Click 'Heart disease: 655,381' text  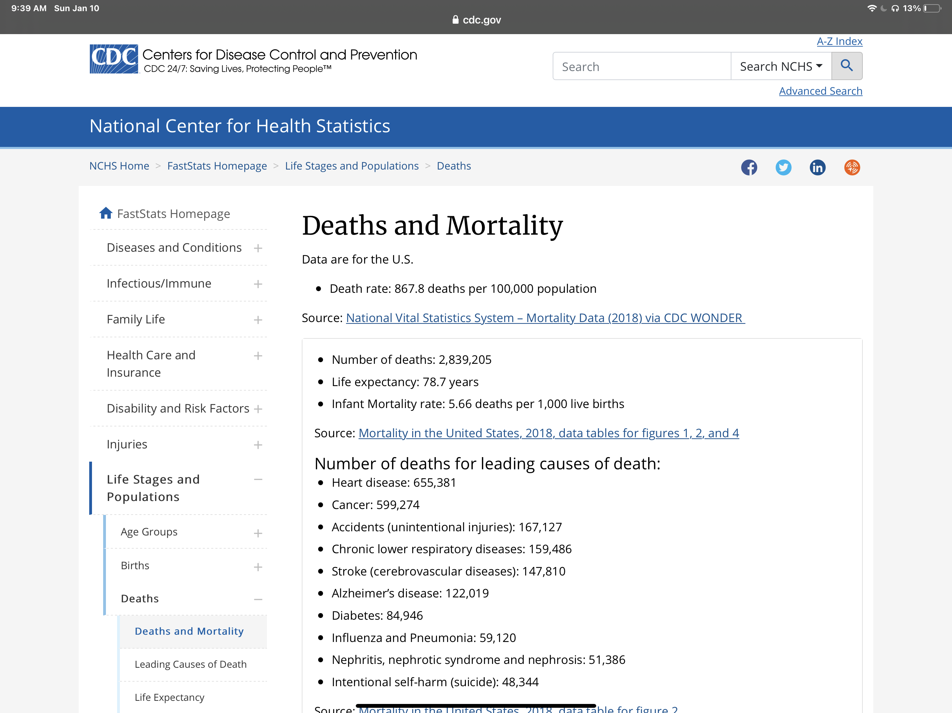tap(394, 483)
